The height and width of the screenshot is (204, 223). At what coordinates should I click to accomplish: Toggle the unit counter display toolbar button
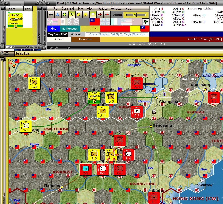tap(72, 15)
